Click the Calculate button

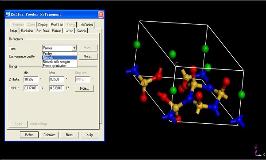(x=49, y=135)
